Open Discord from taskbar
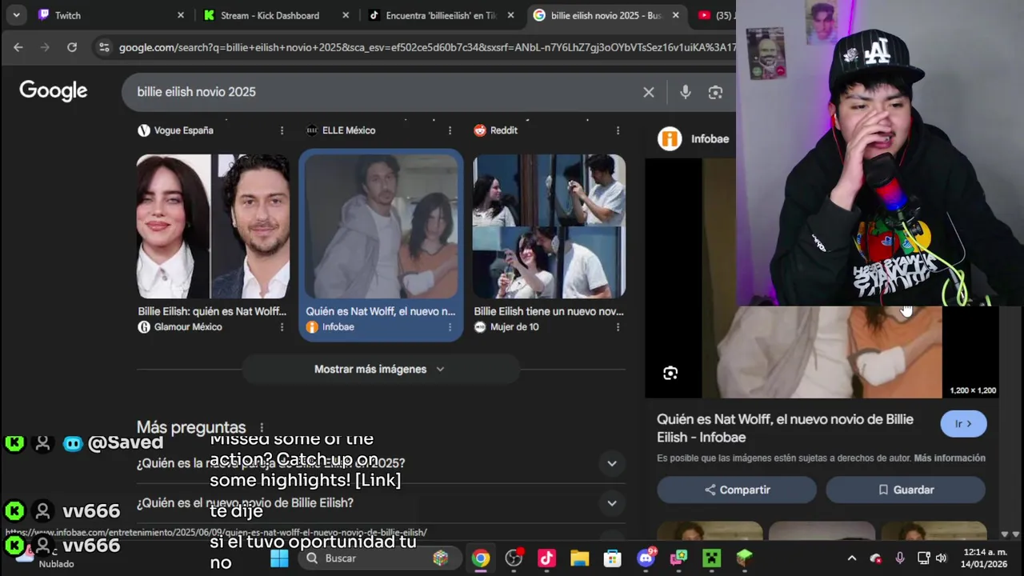1024x576 pixels. (646, 558)
